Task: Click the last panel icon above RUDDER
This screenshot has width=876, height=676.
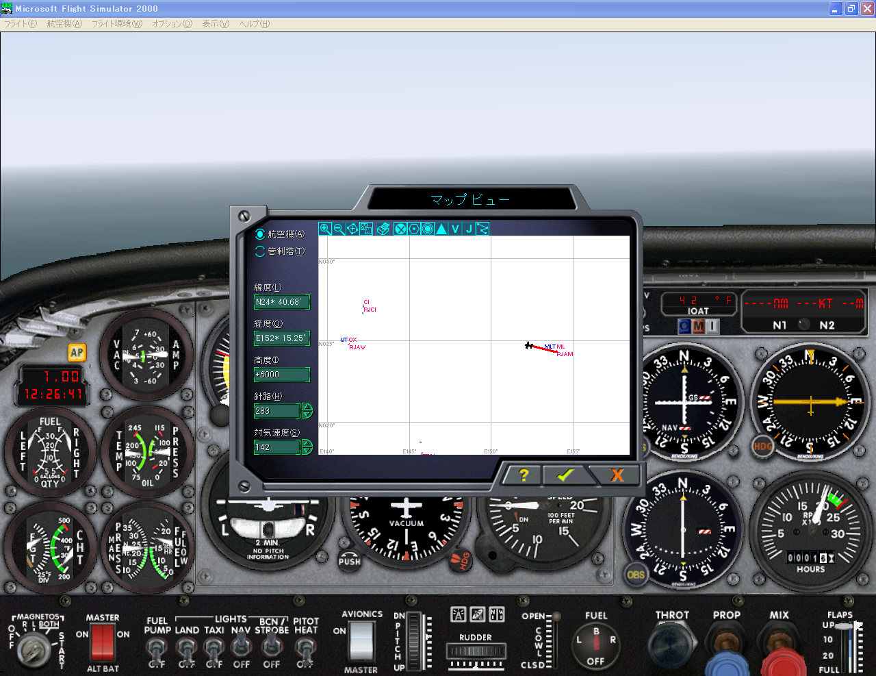Action: coord(496,614)
